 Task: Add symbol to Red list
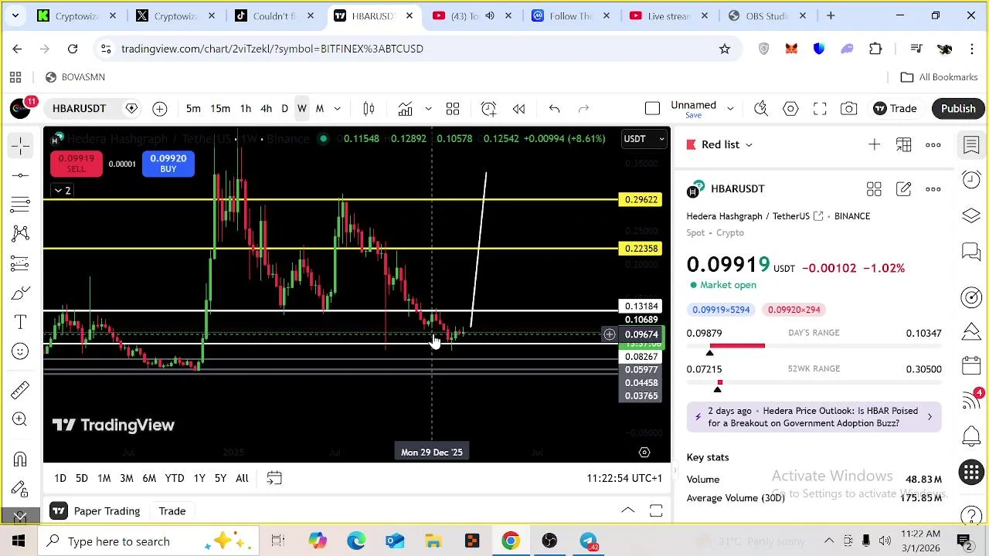874,145
